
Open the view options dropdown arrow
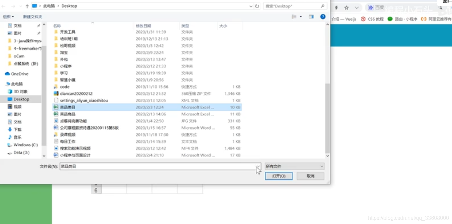coord(301,17)
